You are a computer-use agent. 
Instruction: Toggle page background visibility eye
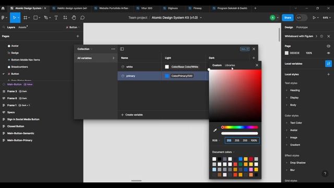click(328, 53)
